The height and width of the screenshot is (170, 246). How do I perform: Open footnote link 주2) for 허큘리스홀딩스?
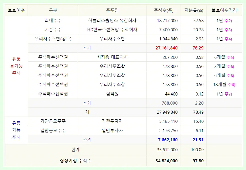[229, 20]
